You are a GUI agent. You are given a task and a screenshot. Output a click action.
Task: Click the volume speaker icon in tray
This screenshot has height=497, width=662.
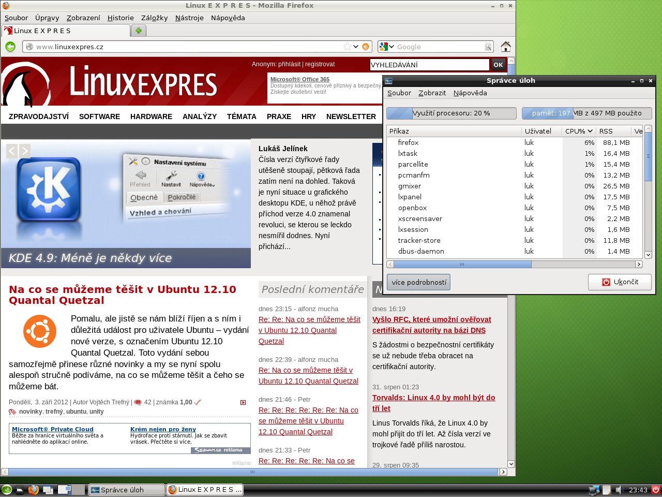(x=619, y=490)
